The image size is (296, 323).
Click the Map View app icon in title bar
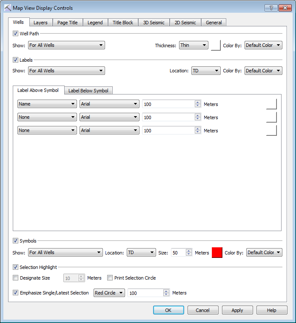pyautogui.click(x=7, y=8)
